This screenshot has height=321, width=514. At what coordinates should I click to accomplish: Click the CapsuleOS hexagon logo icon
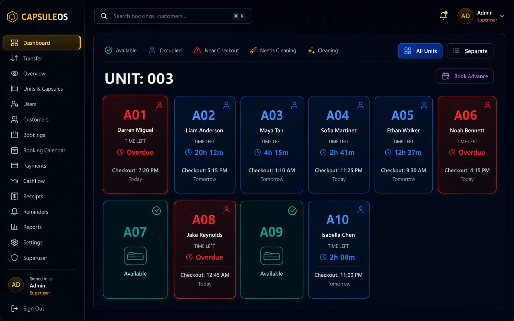pyautogui.click(x=12, y=17)
